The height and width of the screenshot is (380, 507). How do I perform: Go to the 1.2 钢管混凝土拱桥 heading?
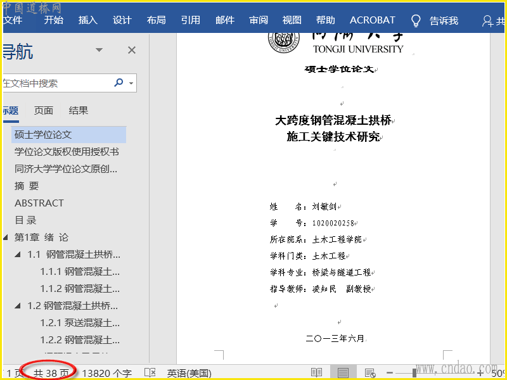pyautogui.click(x=72, y=306)
